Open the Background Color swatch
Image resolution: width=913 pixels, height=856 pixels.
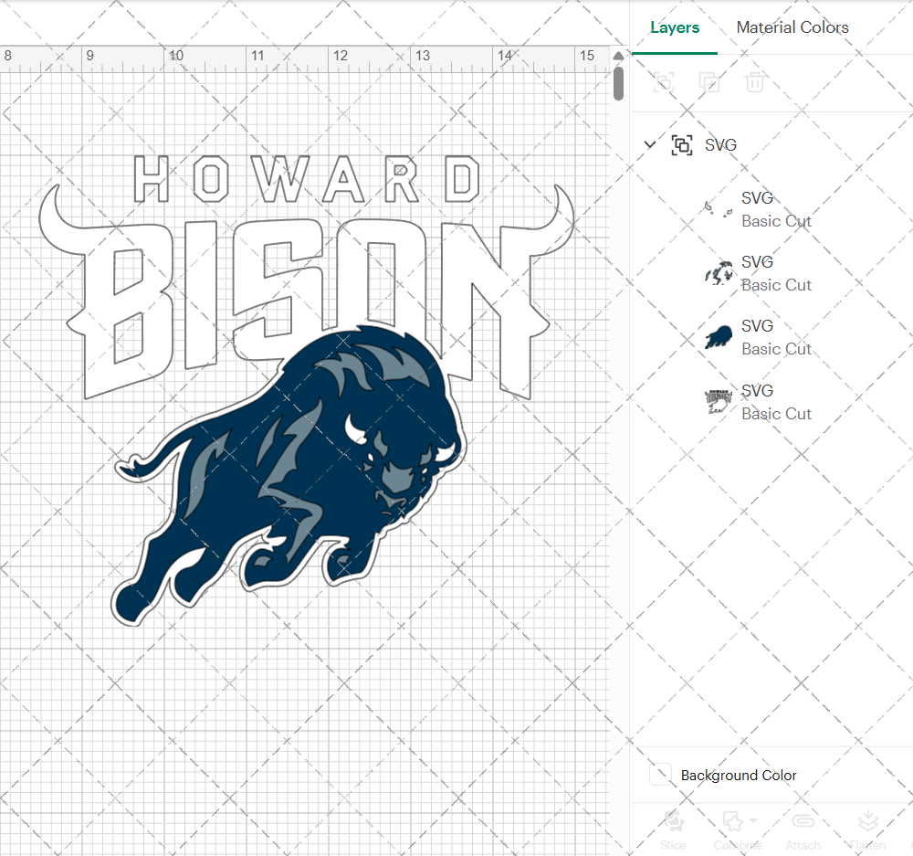[660, 775]
